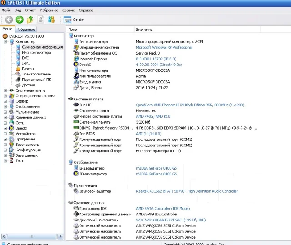The width and height of the screenshot is (291, 245).
Task: Expand the Операционная система tree node
Action: [5, 96]
